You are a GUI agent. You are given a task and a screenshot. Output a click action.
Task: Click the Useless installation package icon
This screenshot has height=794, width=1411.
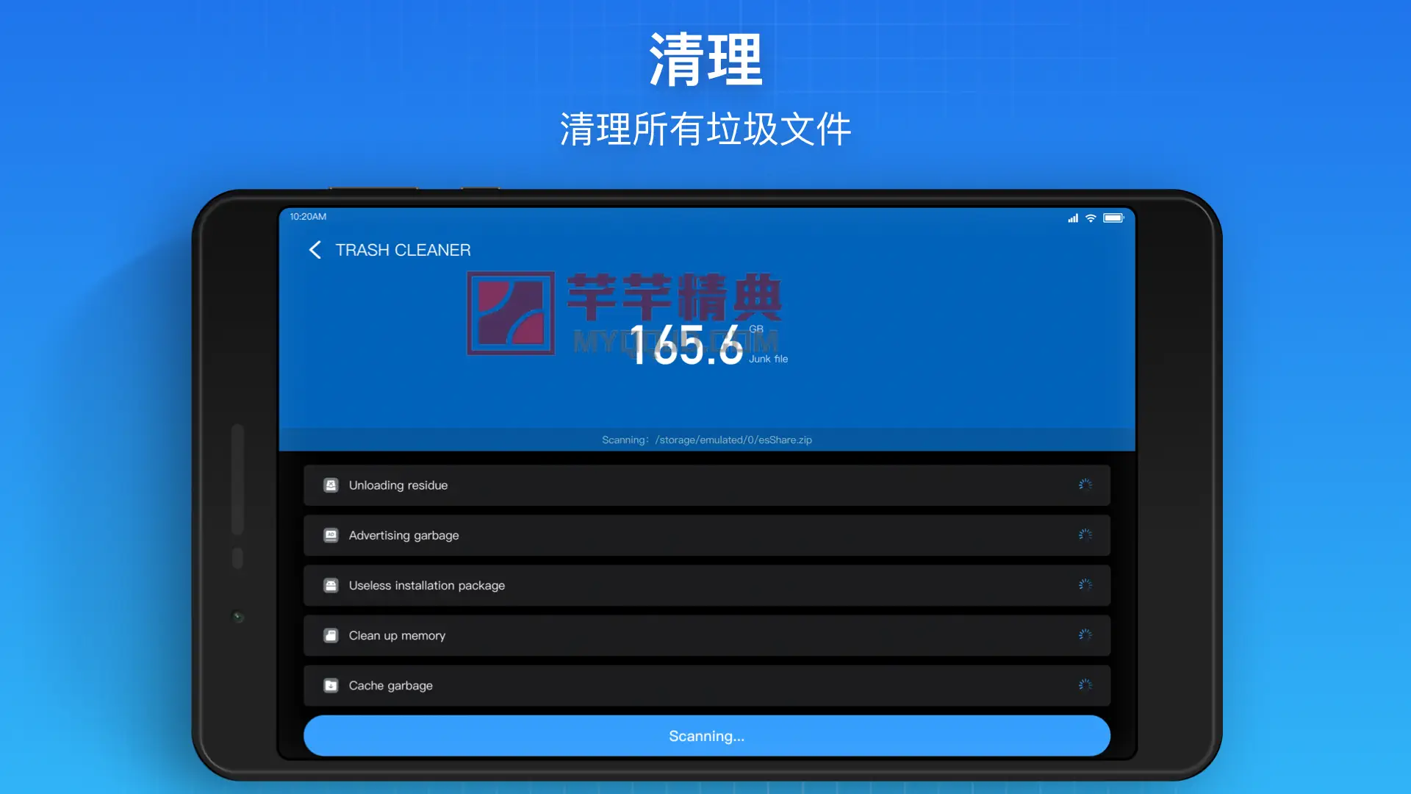pos(331,585)
